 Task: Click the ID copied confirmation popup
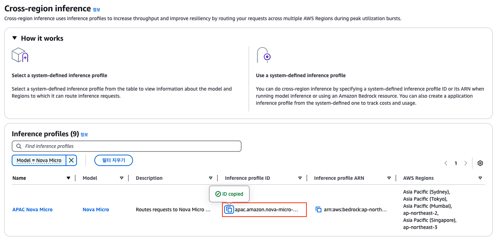[229, 194]
